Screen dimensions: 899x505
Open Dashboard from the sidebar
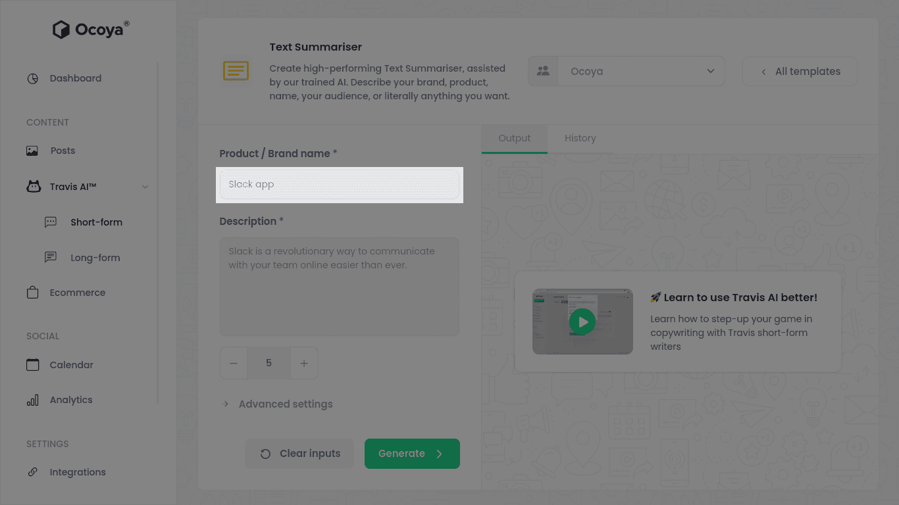pos(76,78)
